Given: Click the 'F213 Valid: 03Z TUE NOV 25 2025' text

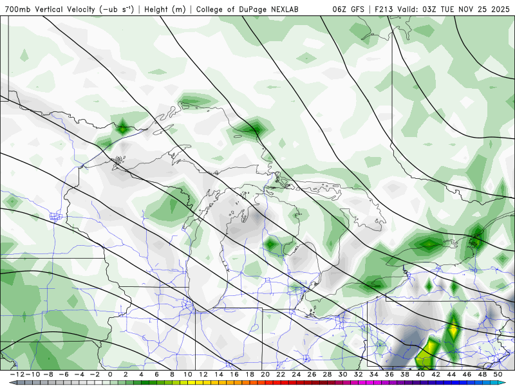Looking at the screenshot, I should (x=442, y=9).
